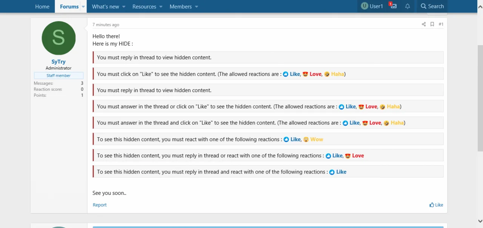Click the Love reaction emoji in the last row
483x228 pixels.
click(x=348, y=155)
